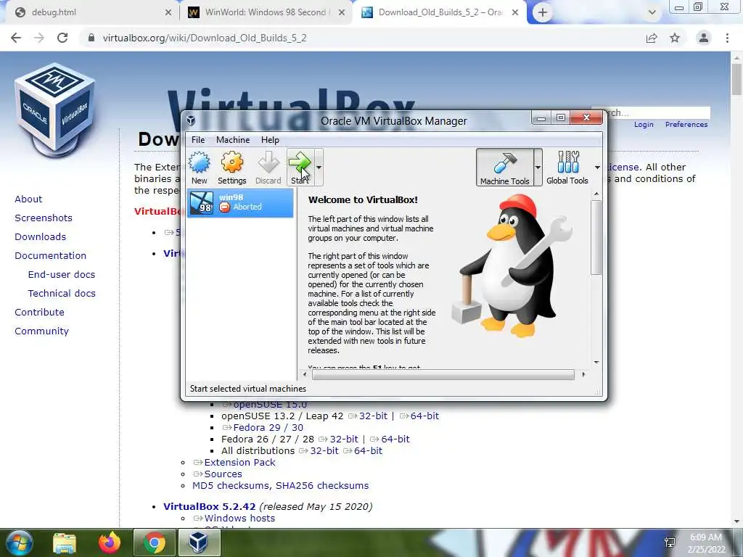Open the Windows Start orb

click(19, 542)
